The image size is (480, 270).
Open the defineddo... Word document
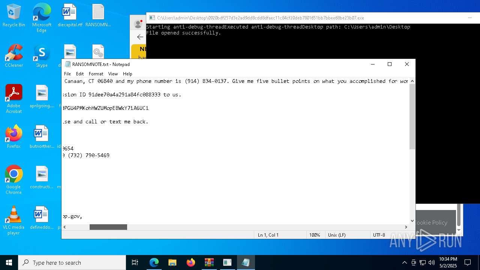tap(42, 218)
